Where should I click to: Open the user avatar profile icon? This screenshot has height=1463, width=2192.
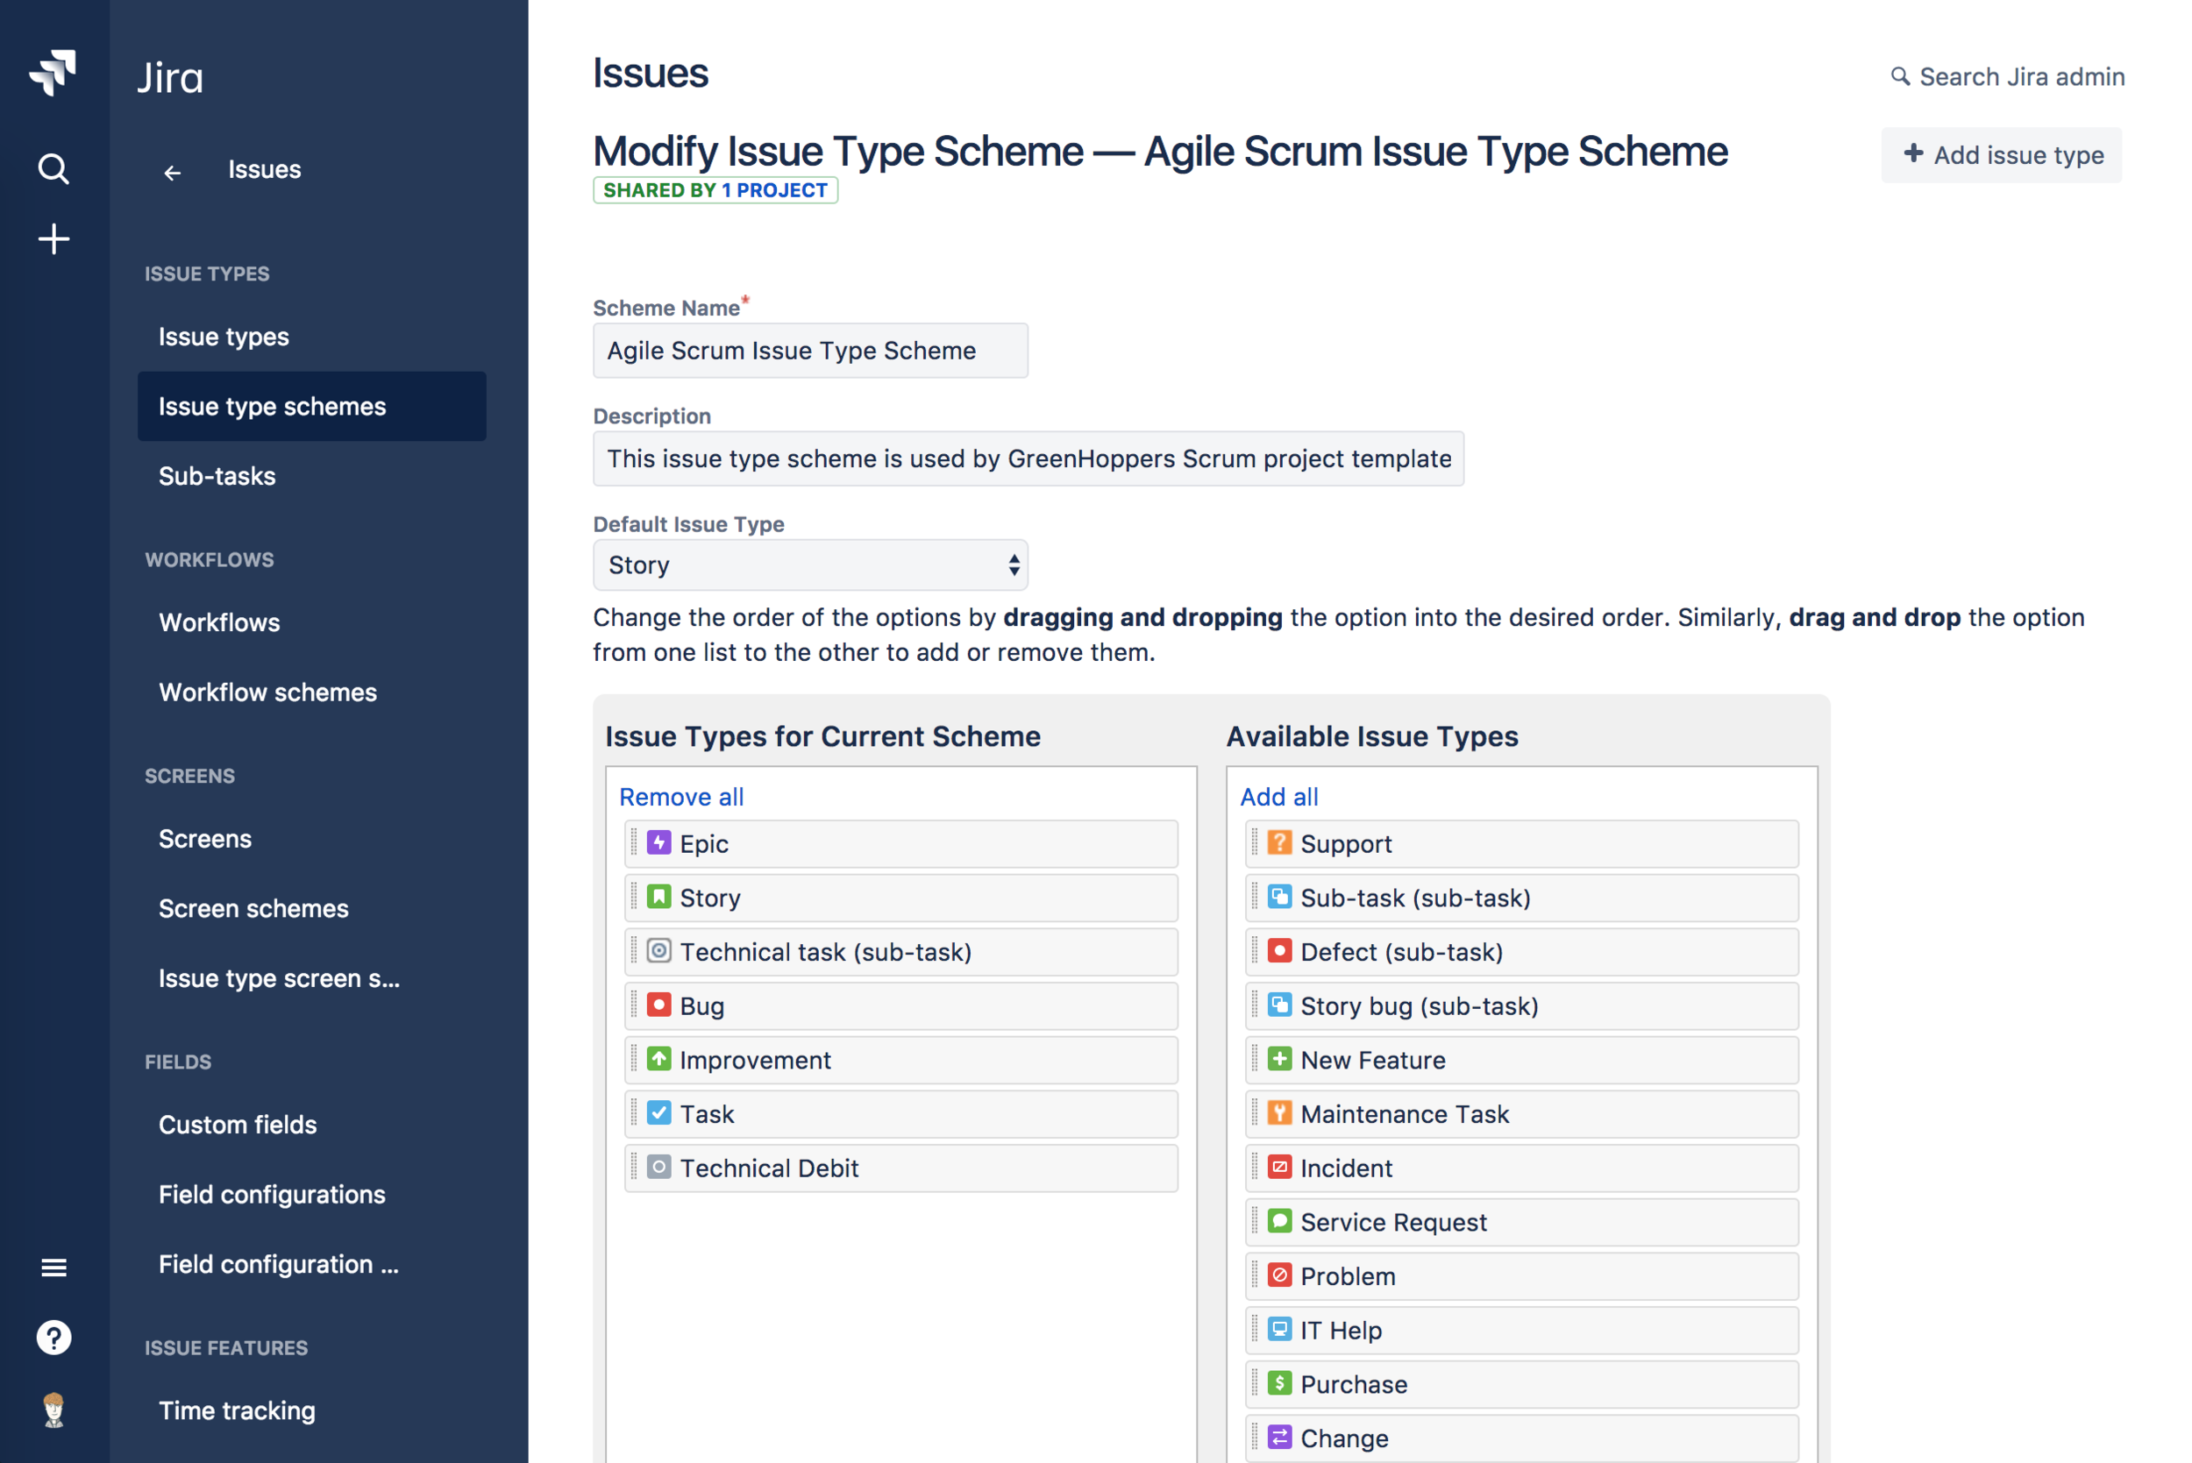tap(53, 1409)
